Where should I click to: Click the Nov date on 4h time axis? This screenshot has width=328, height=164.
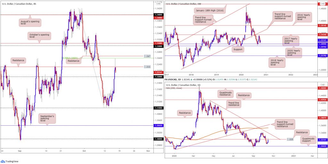(148, 151)
